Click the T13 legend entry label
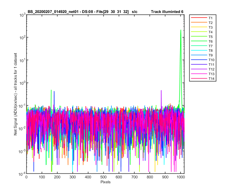This screenshot has height=195, width=235. click(211, 74)
